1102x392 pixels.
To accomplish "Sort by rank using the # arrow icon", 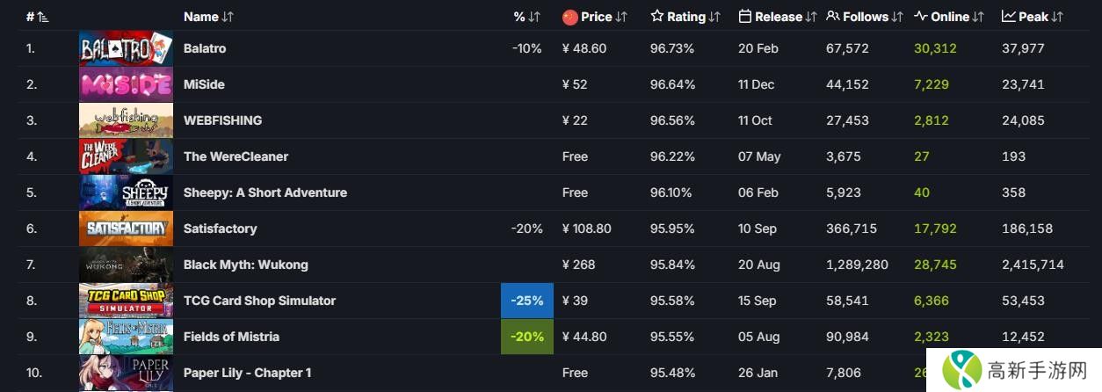I will click(44, 17).
